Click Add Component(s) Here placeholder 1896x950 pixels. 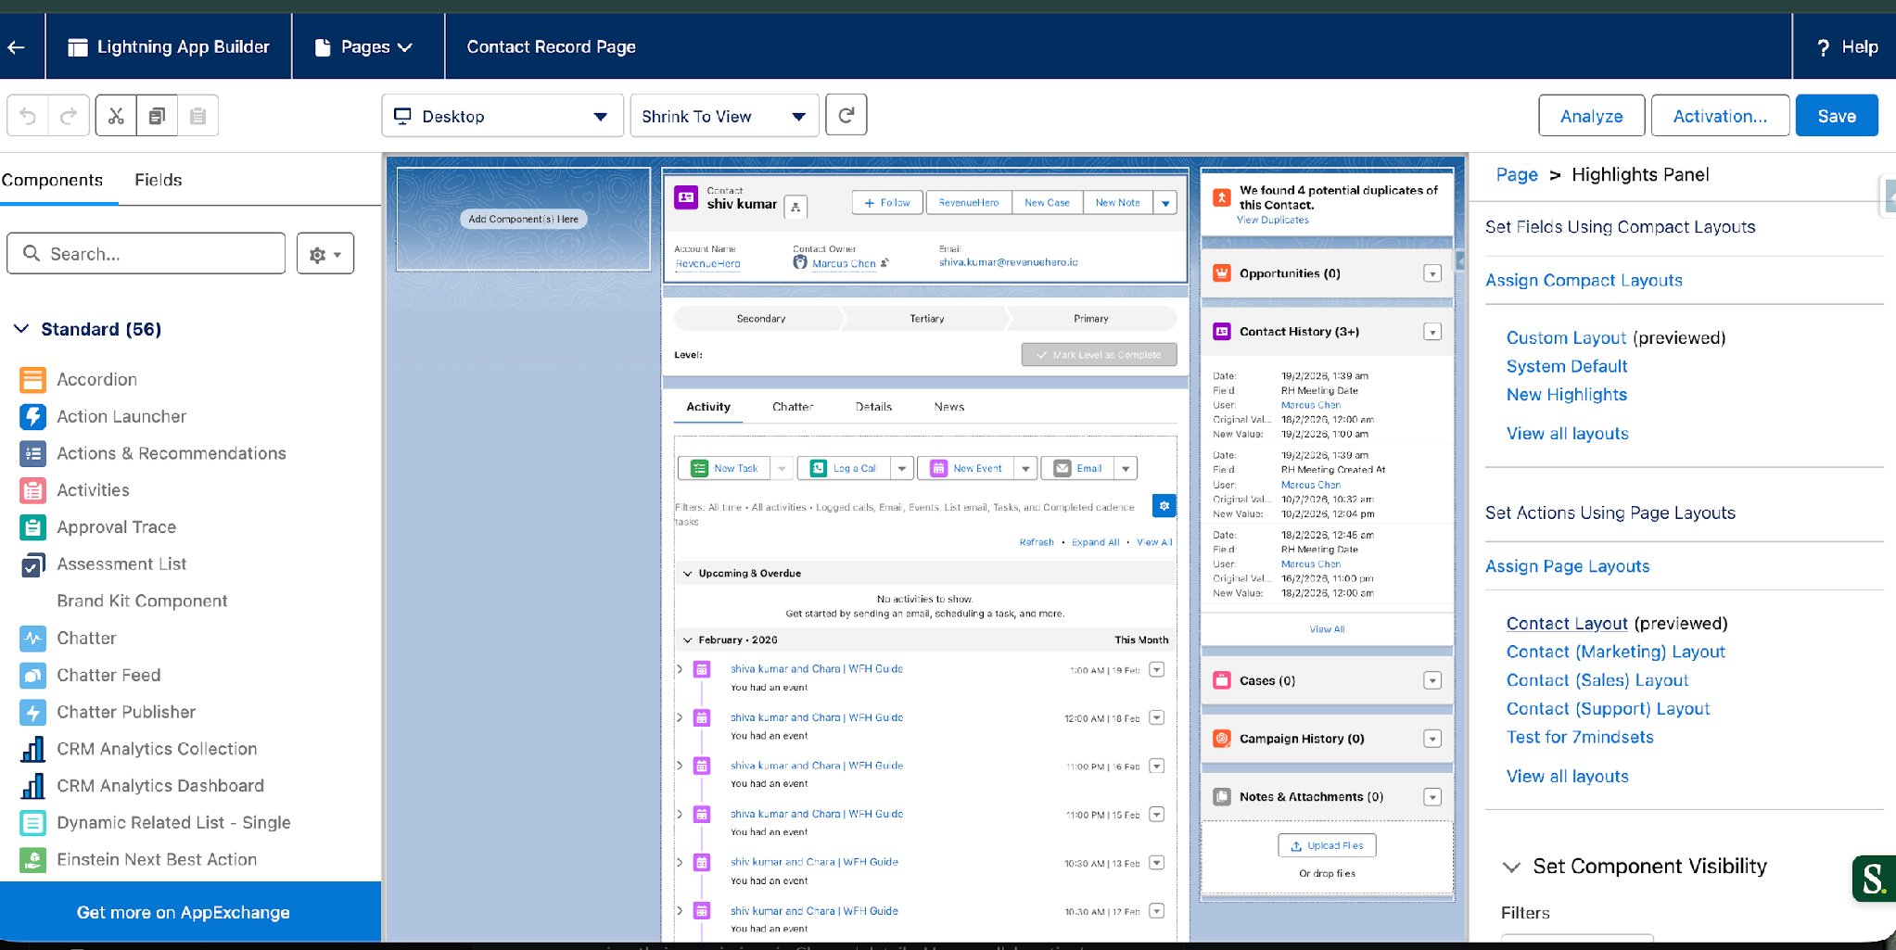tap(524, 220)
